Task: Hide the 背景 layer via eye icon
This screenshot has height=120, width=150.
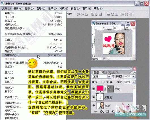Action: tap(94, 106)
